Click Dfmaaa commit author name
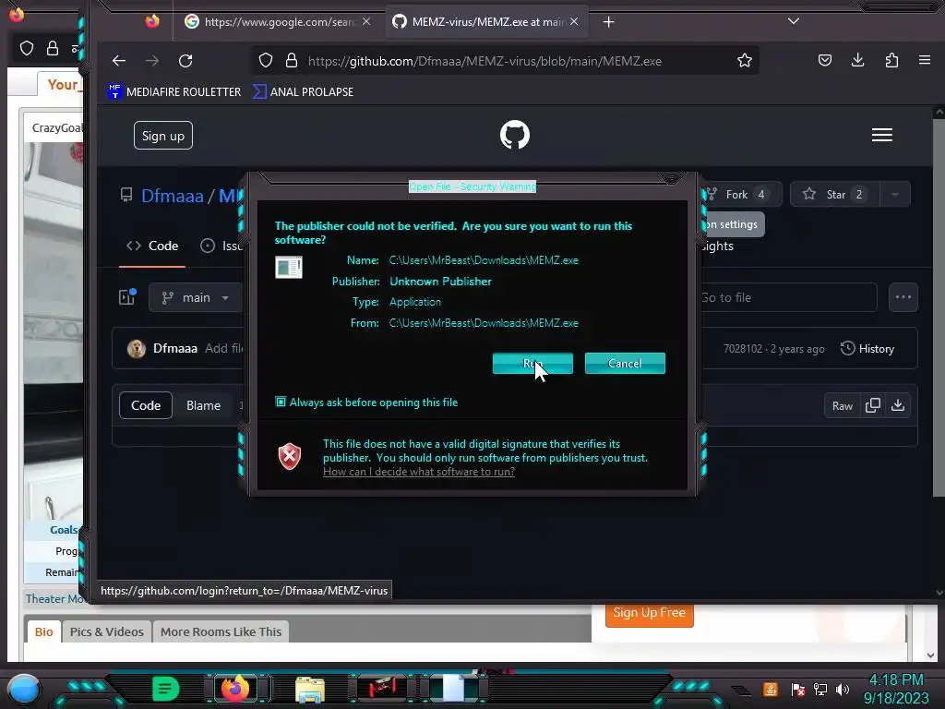Image resolution: width=945 pixels, height=709 pixels. 174,348
